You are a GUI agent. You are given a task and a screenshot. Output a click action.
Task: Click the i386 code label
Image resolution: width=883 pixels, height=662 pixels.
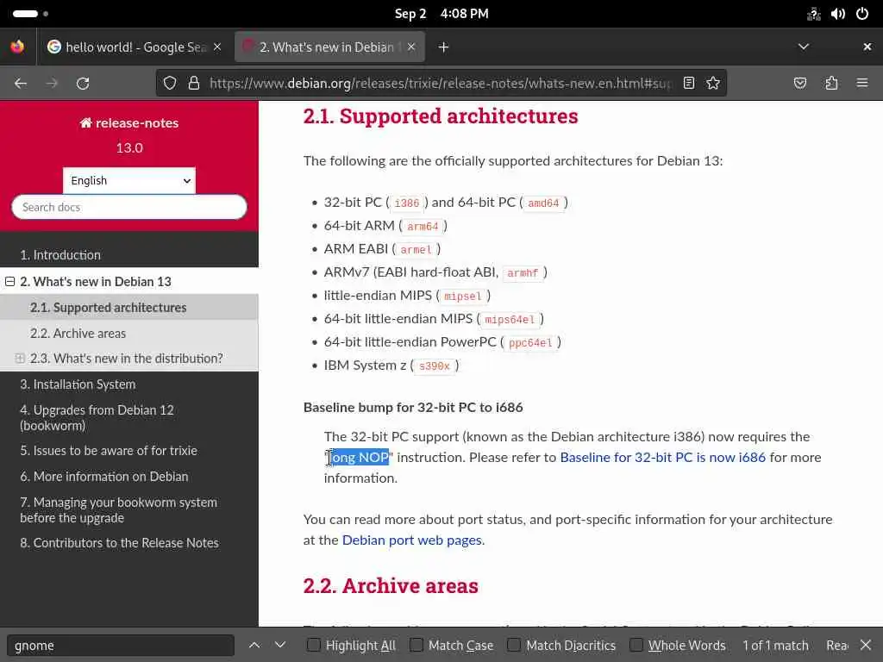click(x=407, y=203)
